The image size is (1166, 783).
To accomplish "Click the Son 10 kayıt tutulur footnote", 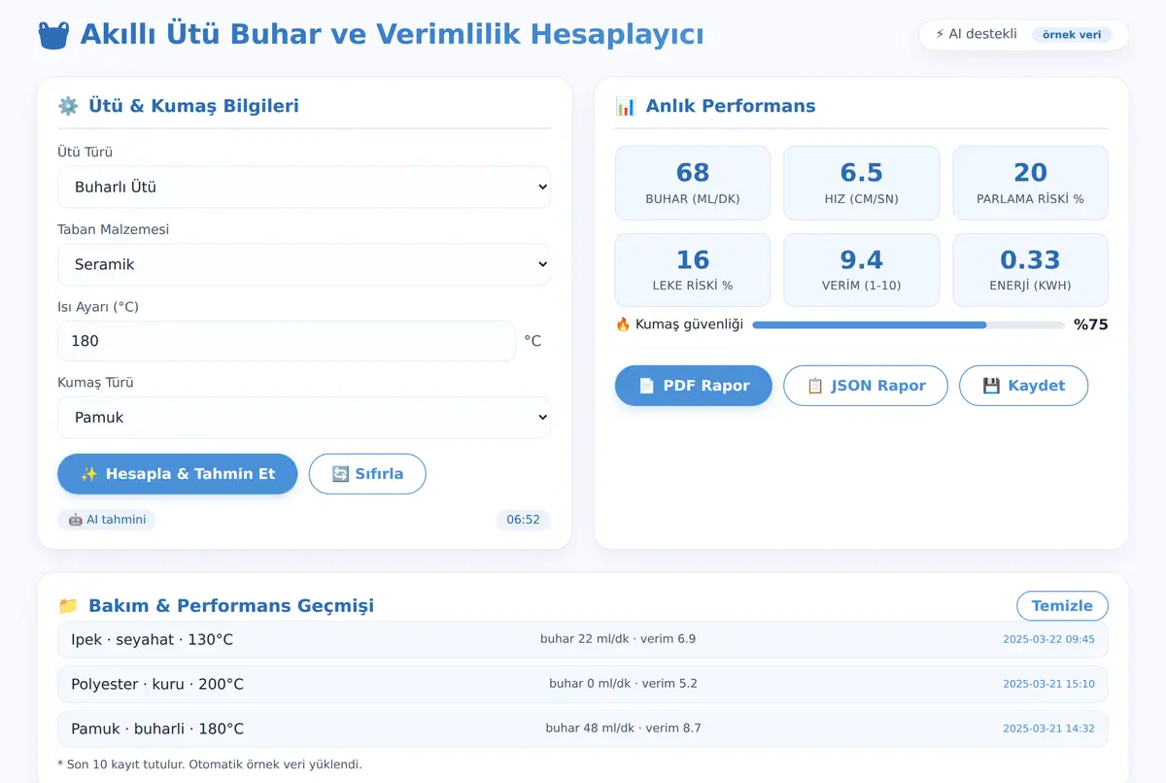I will coord(210,765).
